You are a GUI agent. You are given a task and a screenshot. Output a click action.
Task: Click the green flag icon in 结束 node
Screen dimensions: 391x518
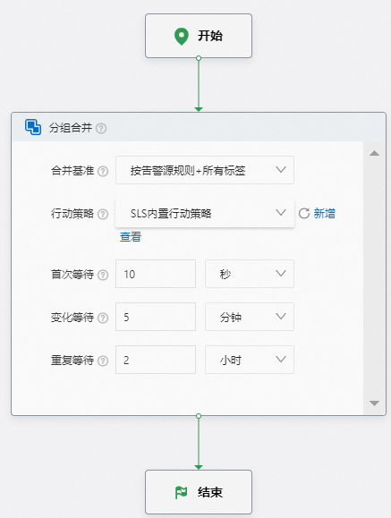[181, 493]
